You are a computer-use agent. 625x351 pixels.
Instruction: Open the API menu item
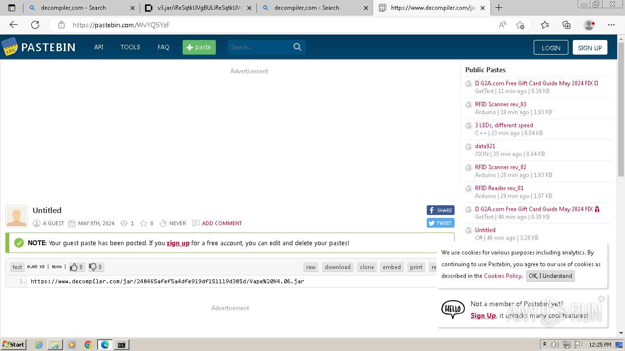click(x=99, y=47)
